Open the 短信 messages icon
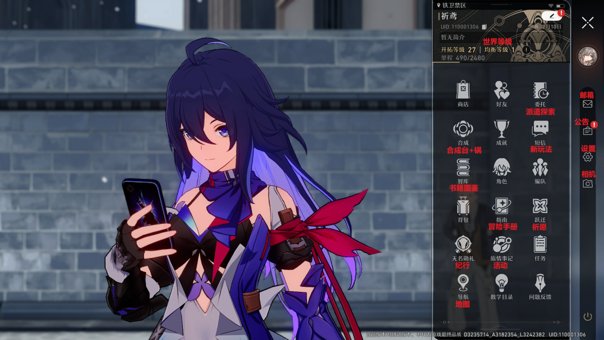The height and width of the screenshot is (340, 604). pos(540,129)
